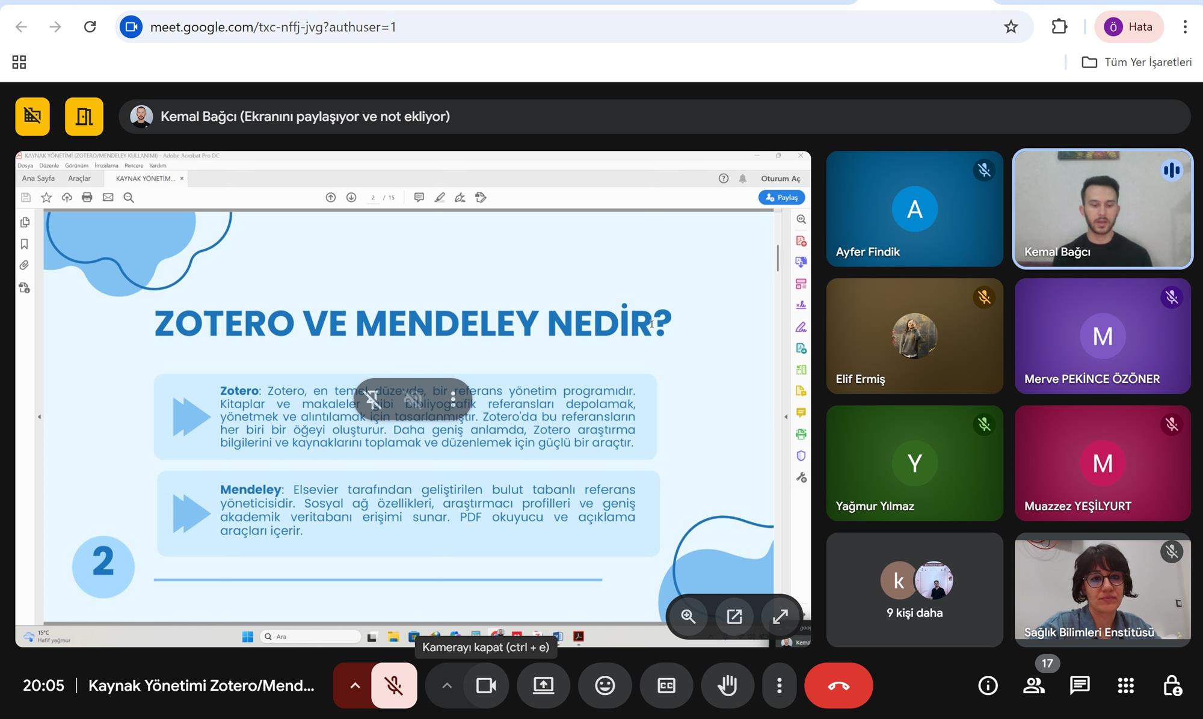Switch to the Araçlar tab in Acrobat
This screenshot has height=719, width=1203.
79,179
